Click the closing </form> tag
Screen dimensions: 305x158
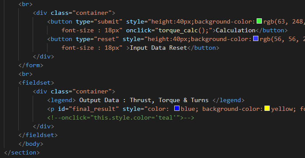[x=31, y=65]
